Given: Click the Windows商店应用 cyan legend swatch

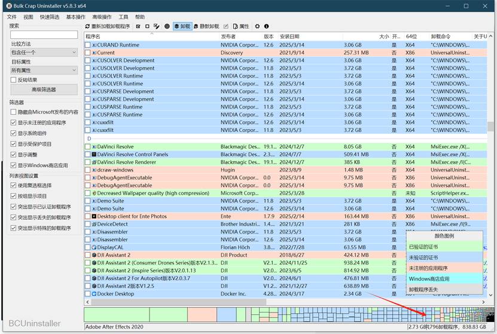Looking at the screenshot, I should pos(444,278).
